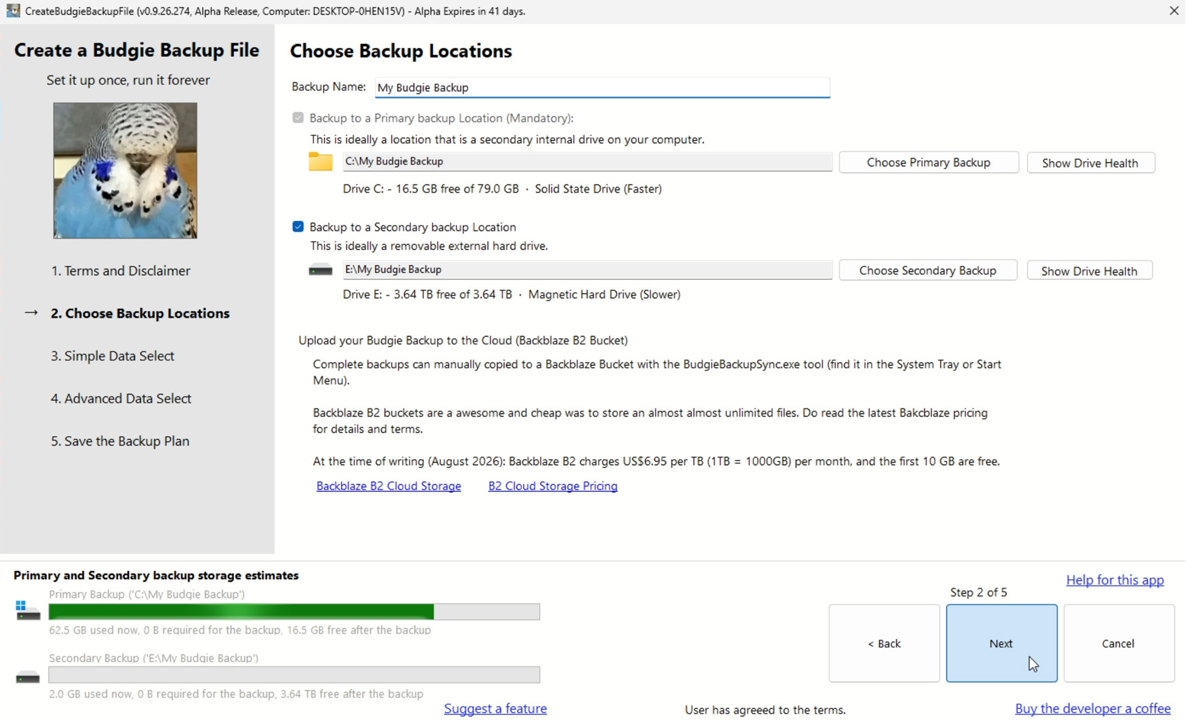
Task: Click the hard drive icon beside E:\My Budgie Backup path
Action: point(320,270)
